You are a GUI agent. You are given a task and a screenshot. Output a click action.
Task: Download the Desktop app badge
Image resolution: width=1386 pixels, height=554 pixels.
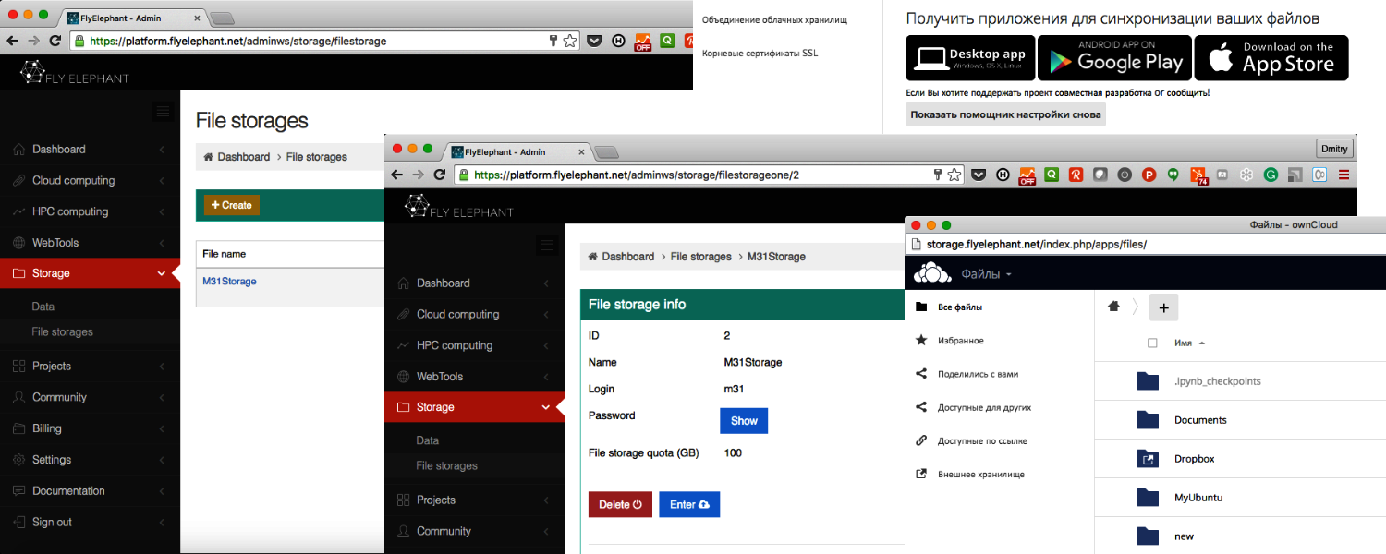pos(970,58)
